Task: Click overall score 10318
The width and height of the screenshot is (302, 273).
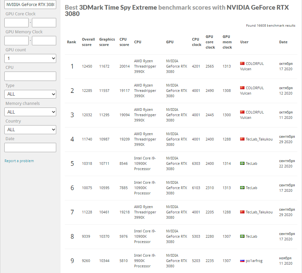Action: point(87,163)
